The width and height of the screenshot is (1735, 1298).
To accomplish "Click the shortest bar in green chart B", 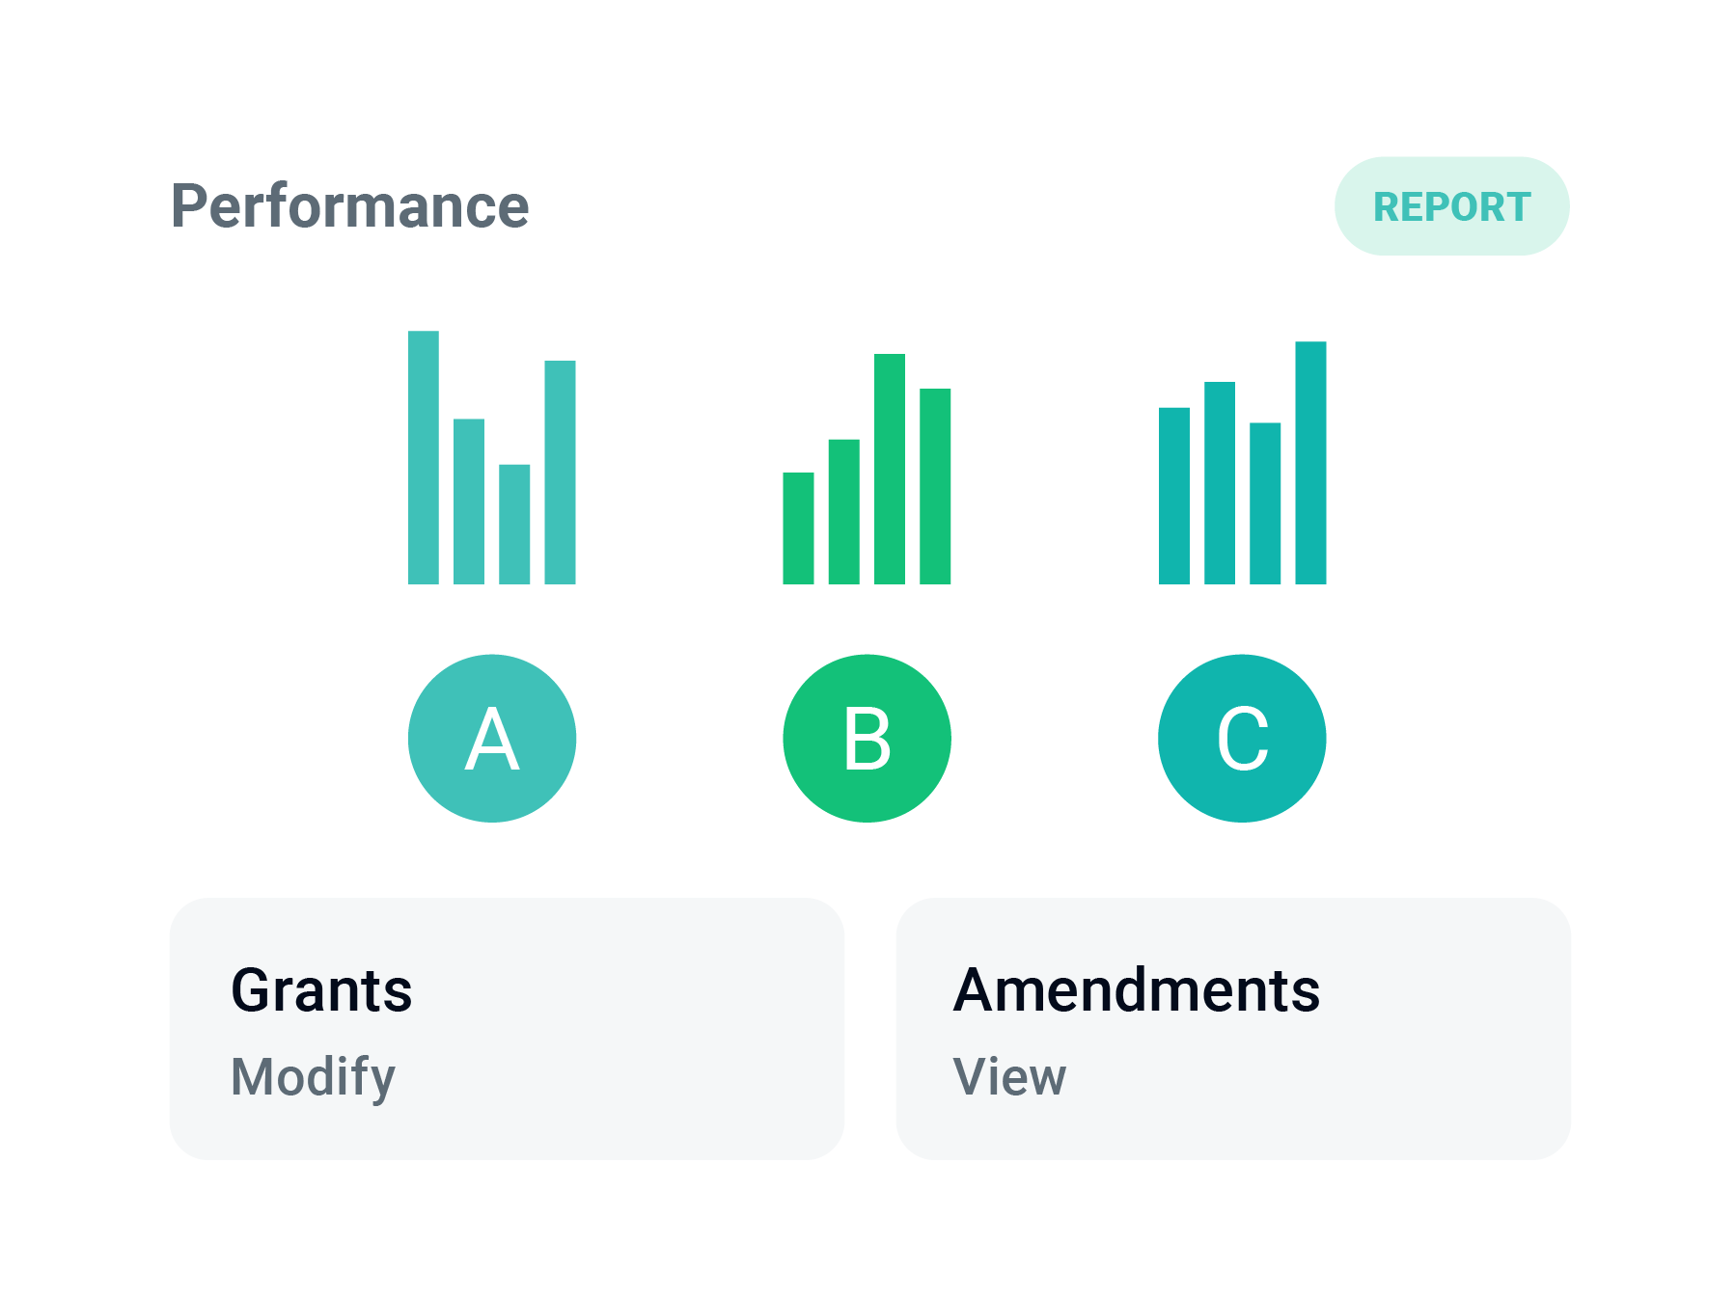I will (x=798, y=528).
